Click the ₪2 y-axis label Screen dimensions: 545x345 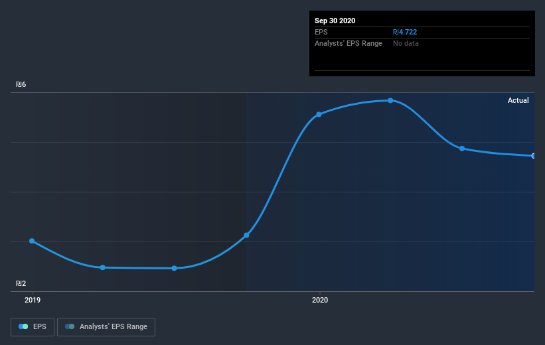tap(21, 283)
